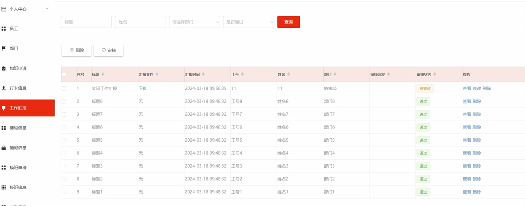
Task: Select the checkbox for row 标题5
Action: click(64, 140)
